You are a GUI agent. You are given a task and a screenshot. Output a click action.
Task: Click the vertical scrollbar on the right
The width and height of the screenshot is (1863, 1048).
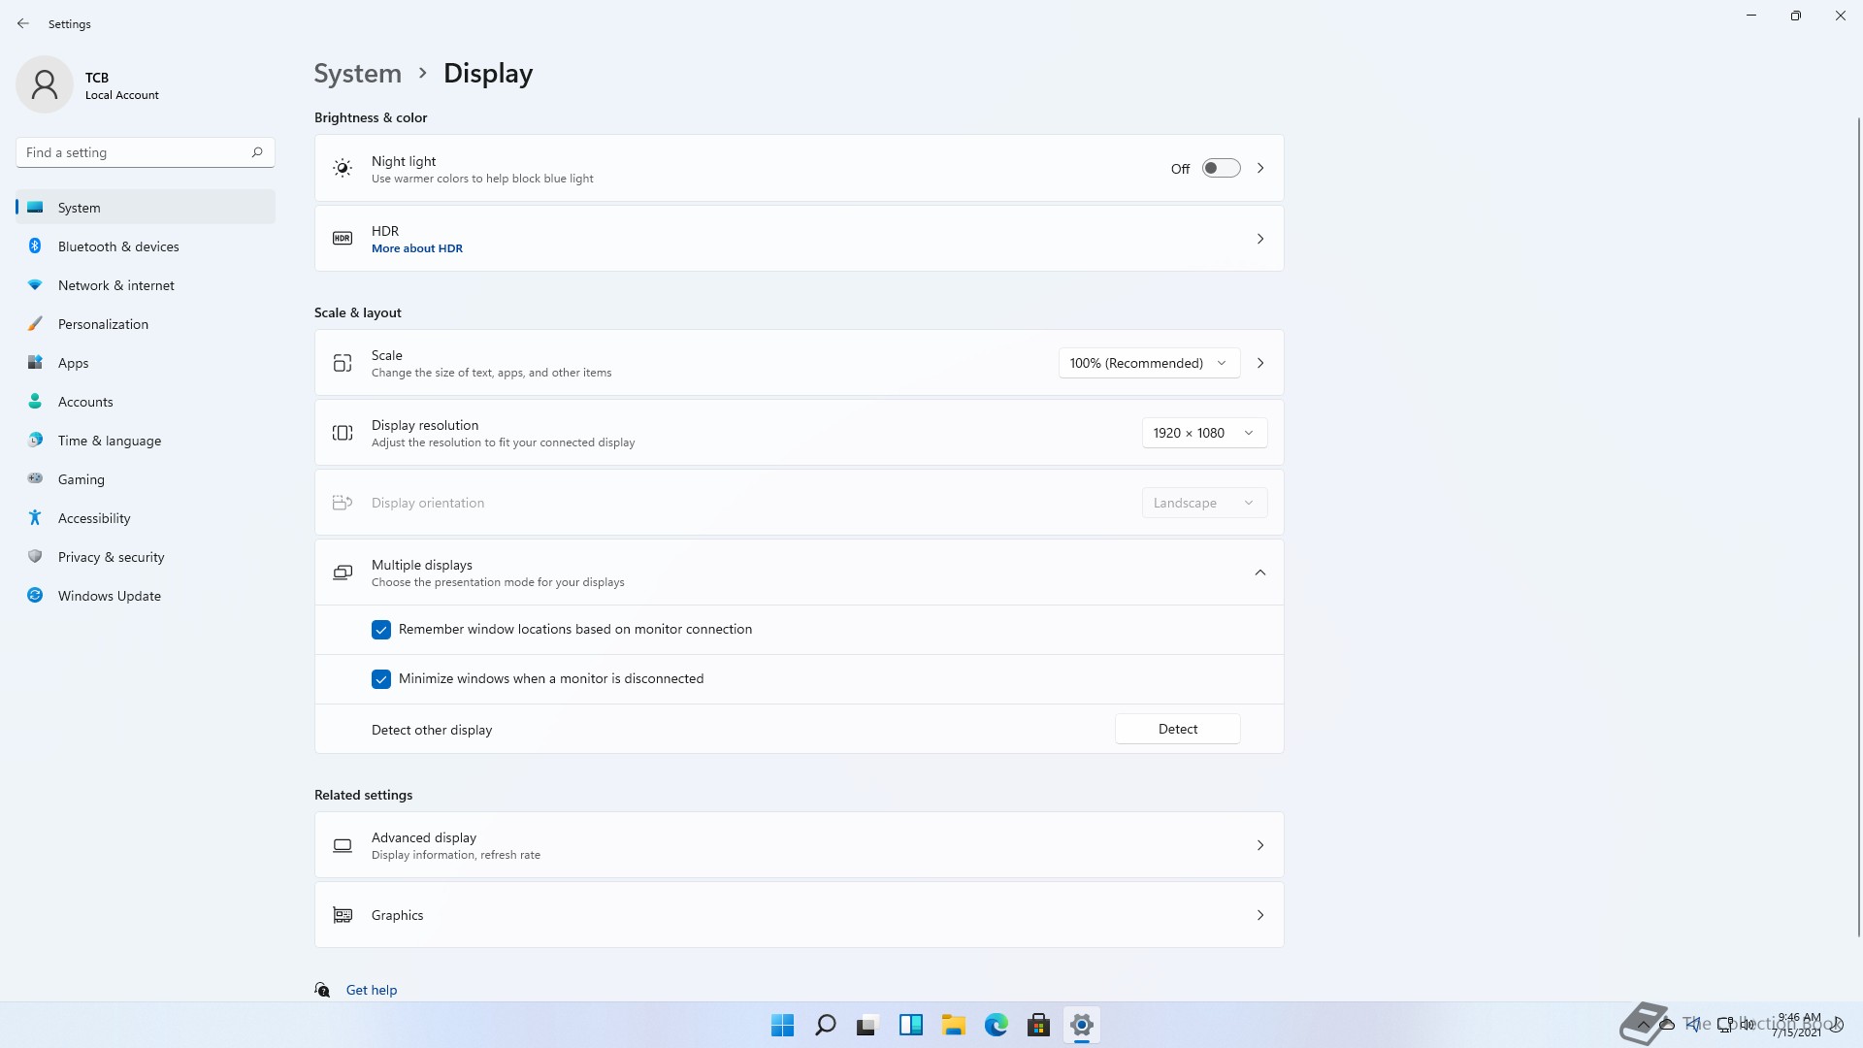(1858, 524)
